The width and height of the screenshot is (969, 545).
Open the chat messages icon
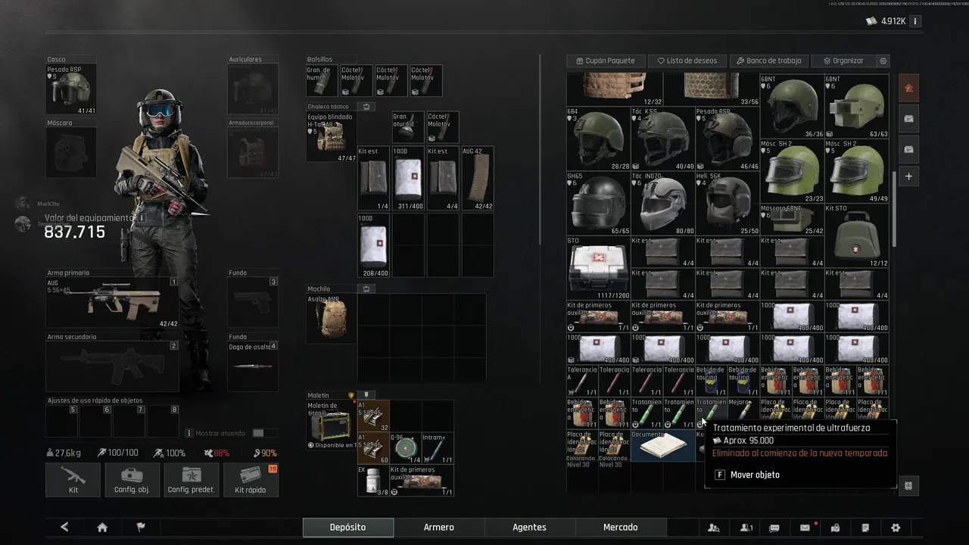[x=774, y=528]
